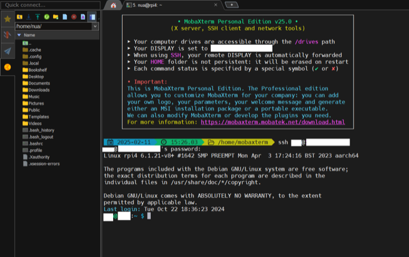Open the mobaxterm.mobatek.net download link
This screenshot has height=257, width=409.
coord(273,122)
